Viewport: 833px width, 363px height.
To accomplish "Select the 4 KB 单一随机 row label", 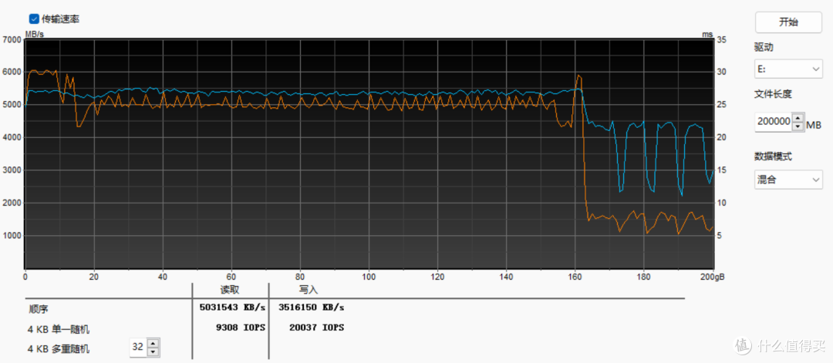I will click(59, 330).
